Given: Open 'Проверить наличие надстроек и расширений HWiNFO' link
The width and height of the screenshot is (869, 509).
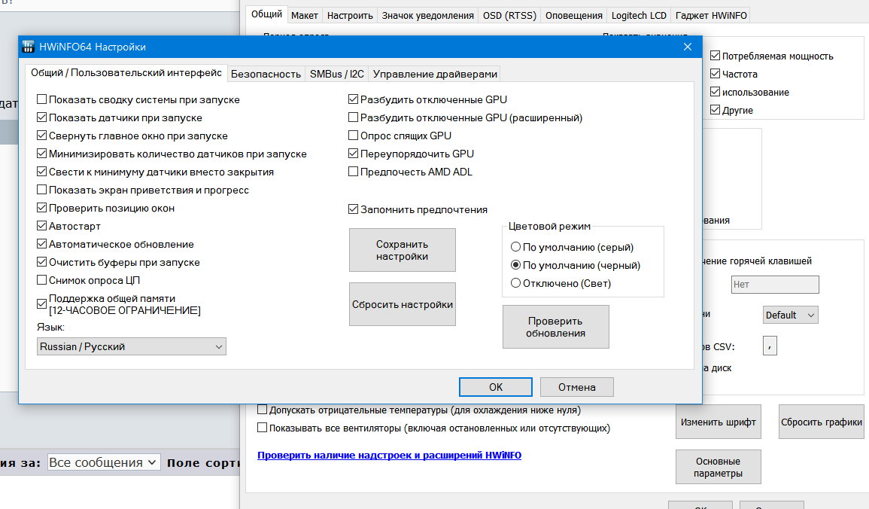Looking at the screenshot, I should (x=389, y=456).
